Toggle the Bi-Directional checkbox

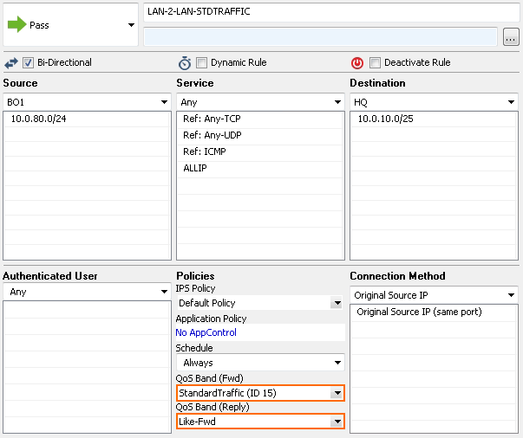point(28,62)
